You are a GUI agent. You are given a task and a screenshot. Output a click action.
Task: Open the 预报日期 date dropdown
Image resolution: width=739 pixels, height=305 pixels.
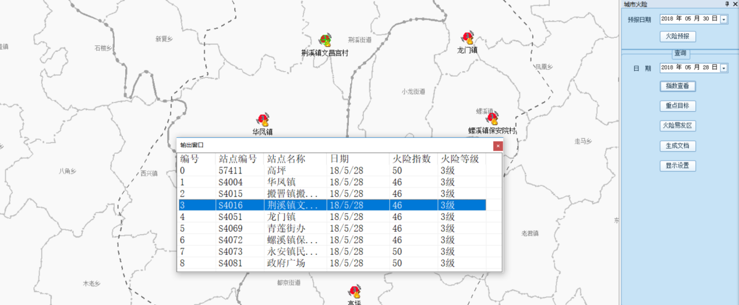(724, 19)
